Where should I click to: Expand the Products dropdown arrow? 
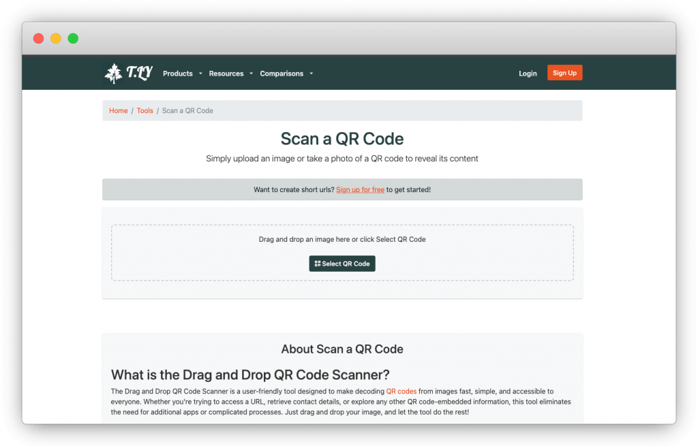click(200, 74)
